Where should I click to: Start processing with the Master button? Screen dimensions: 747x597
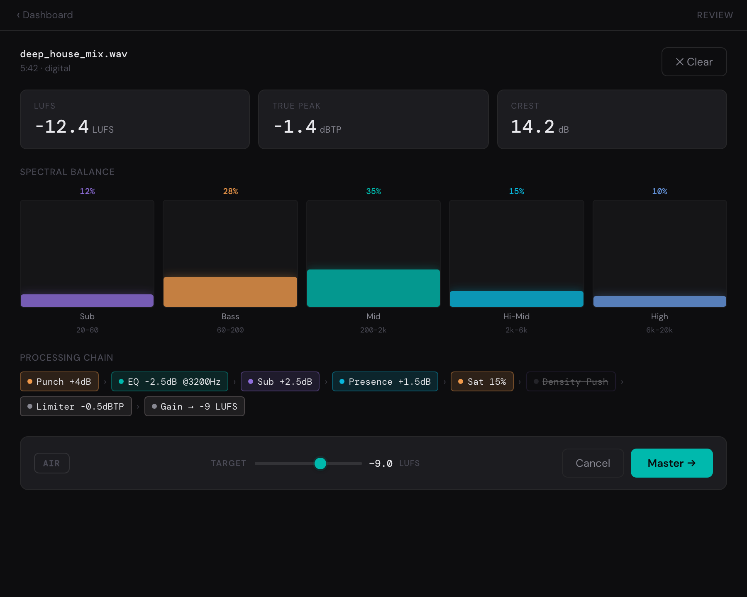(671, 463)
